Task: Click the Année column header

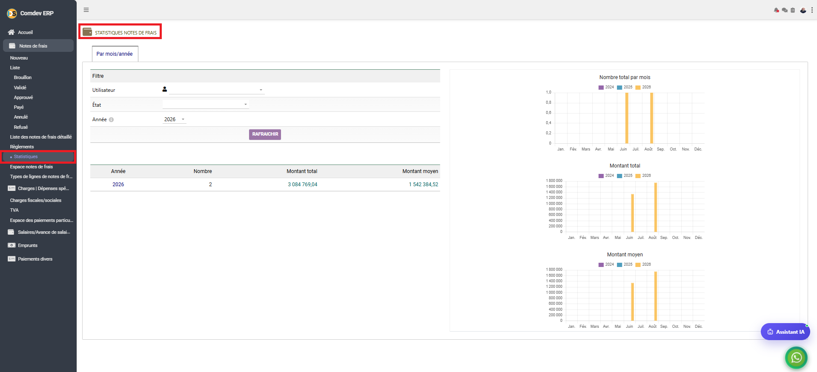Action: [x=118, y=171]
